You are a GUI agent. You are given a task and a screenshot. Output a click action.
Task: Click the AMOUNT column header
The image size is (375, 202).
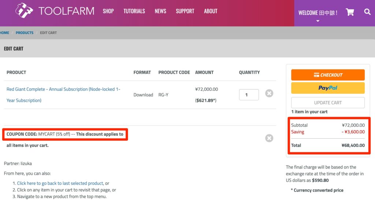(x=204, y=73)
